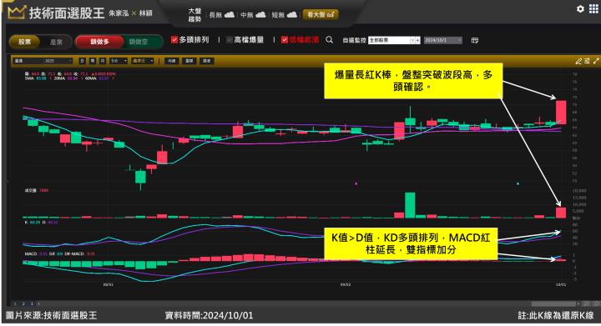Toggle the red 低檔起漲 checkbox
This screenshot has width=601, height=326.
tap(285, 40)
